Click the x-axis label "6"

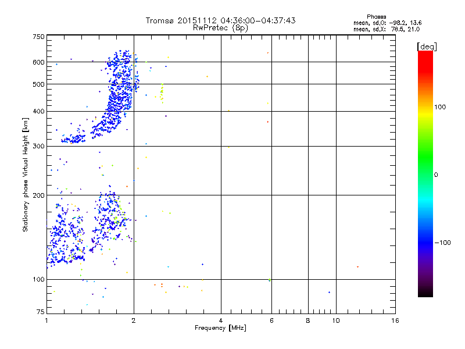271,320
